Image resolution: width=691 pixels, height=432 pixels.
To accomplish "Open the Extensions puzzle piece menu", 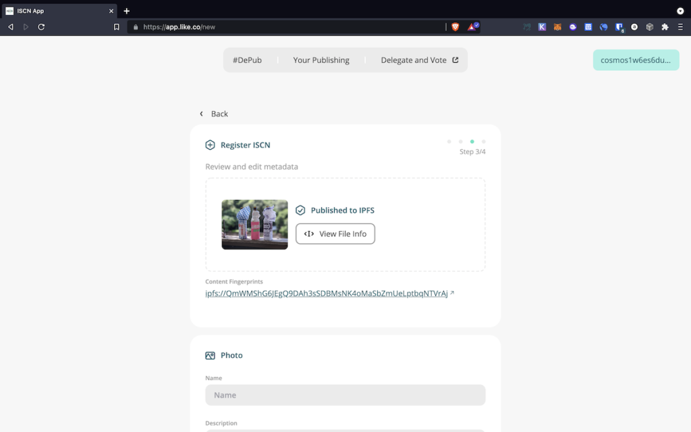I will click(665, 27).
